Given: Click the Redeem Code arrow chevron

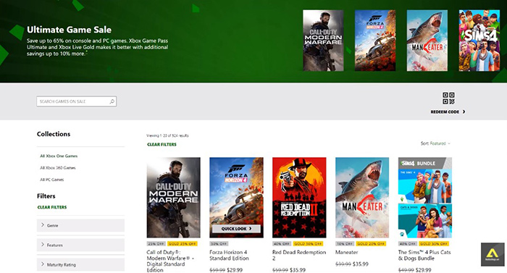Looking at the screenshot, I should [x=464, y=112].
